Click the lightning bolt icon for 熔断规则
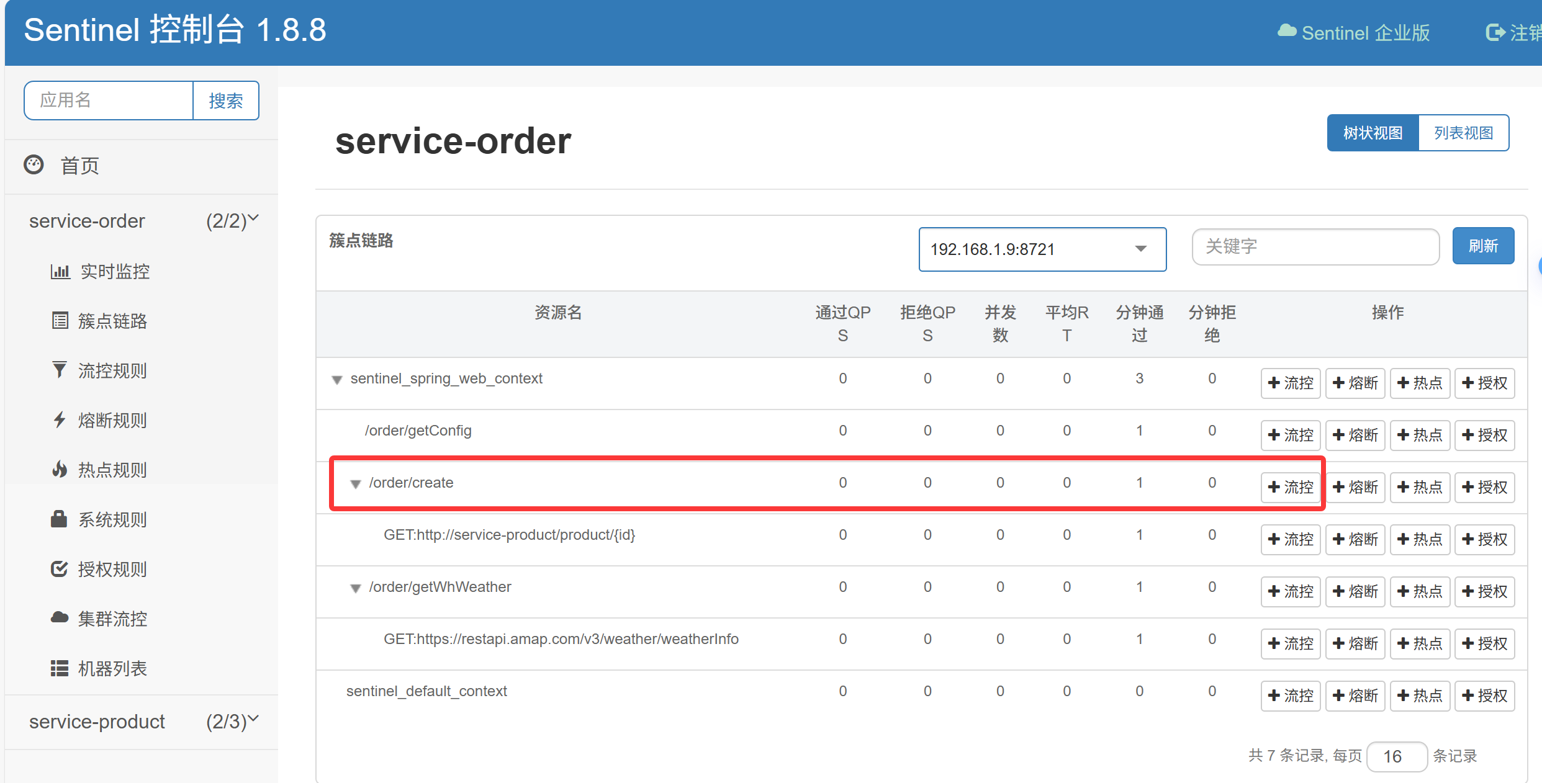This screenshot has width=1542, height=783. (x=60, y=420)
